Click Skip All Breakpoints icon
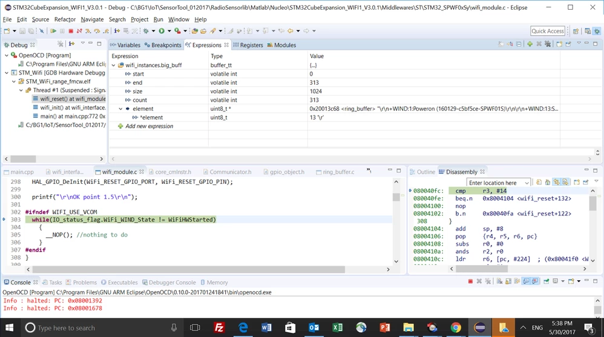This screenshot has width=604, height=337. coord(42,31)
